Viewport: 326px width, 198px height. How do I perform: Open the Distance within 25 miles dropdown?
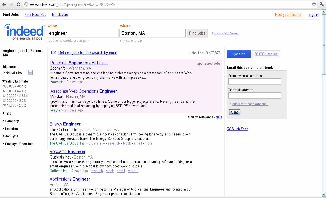point(18,73)
